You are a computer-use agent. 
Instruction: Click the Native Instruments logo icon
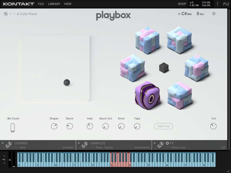coord(225,4)
